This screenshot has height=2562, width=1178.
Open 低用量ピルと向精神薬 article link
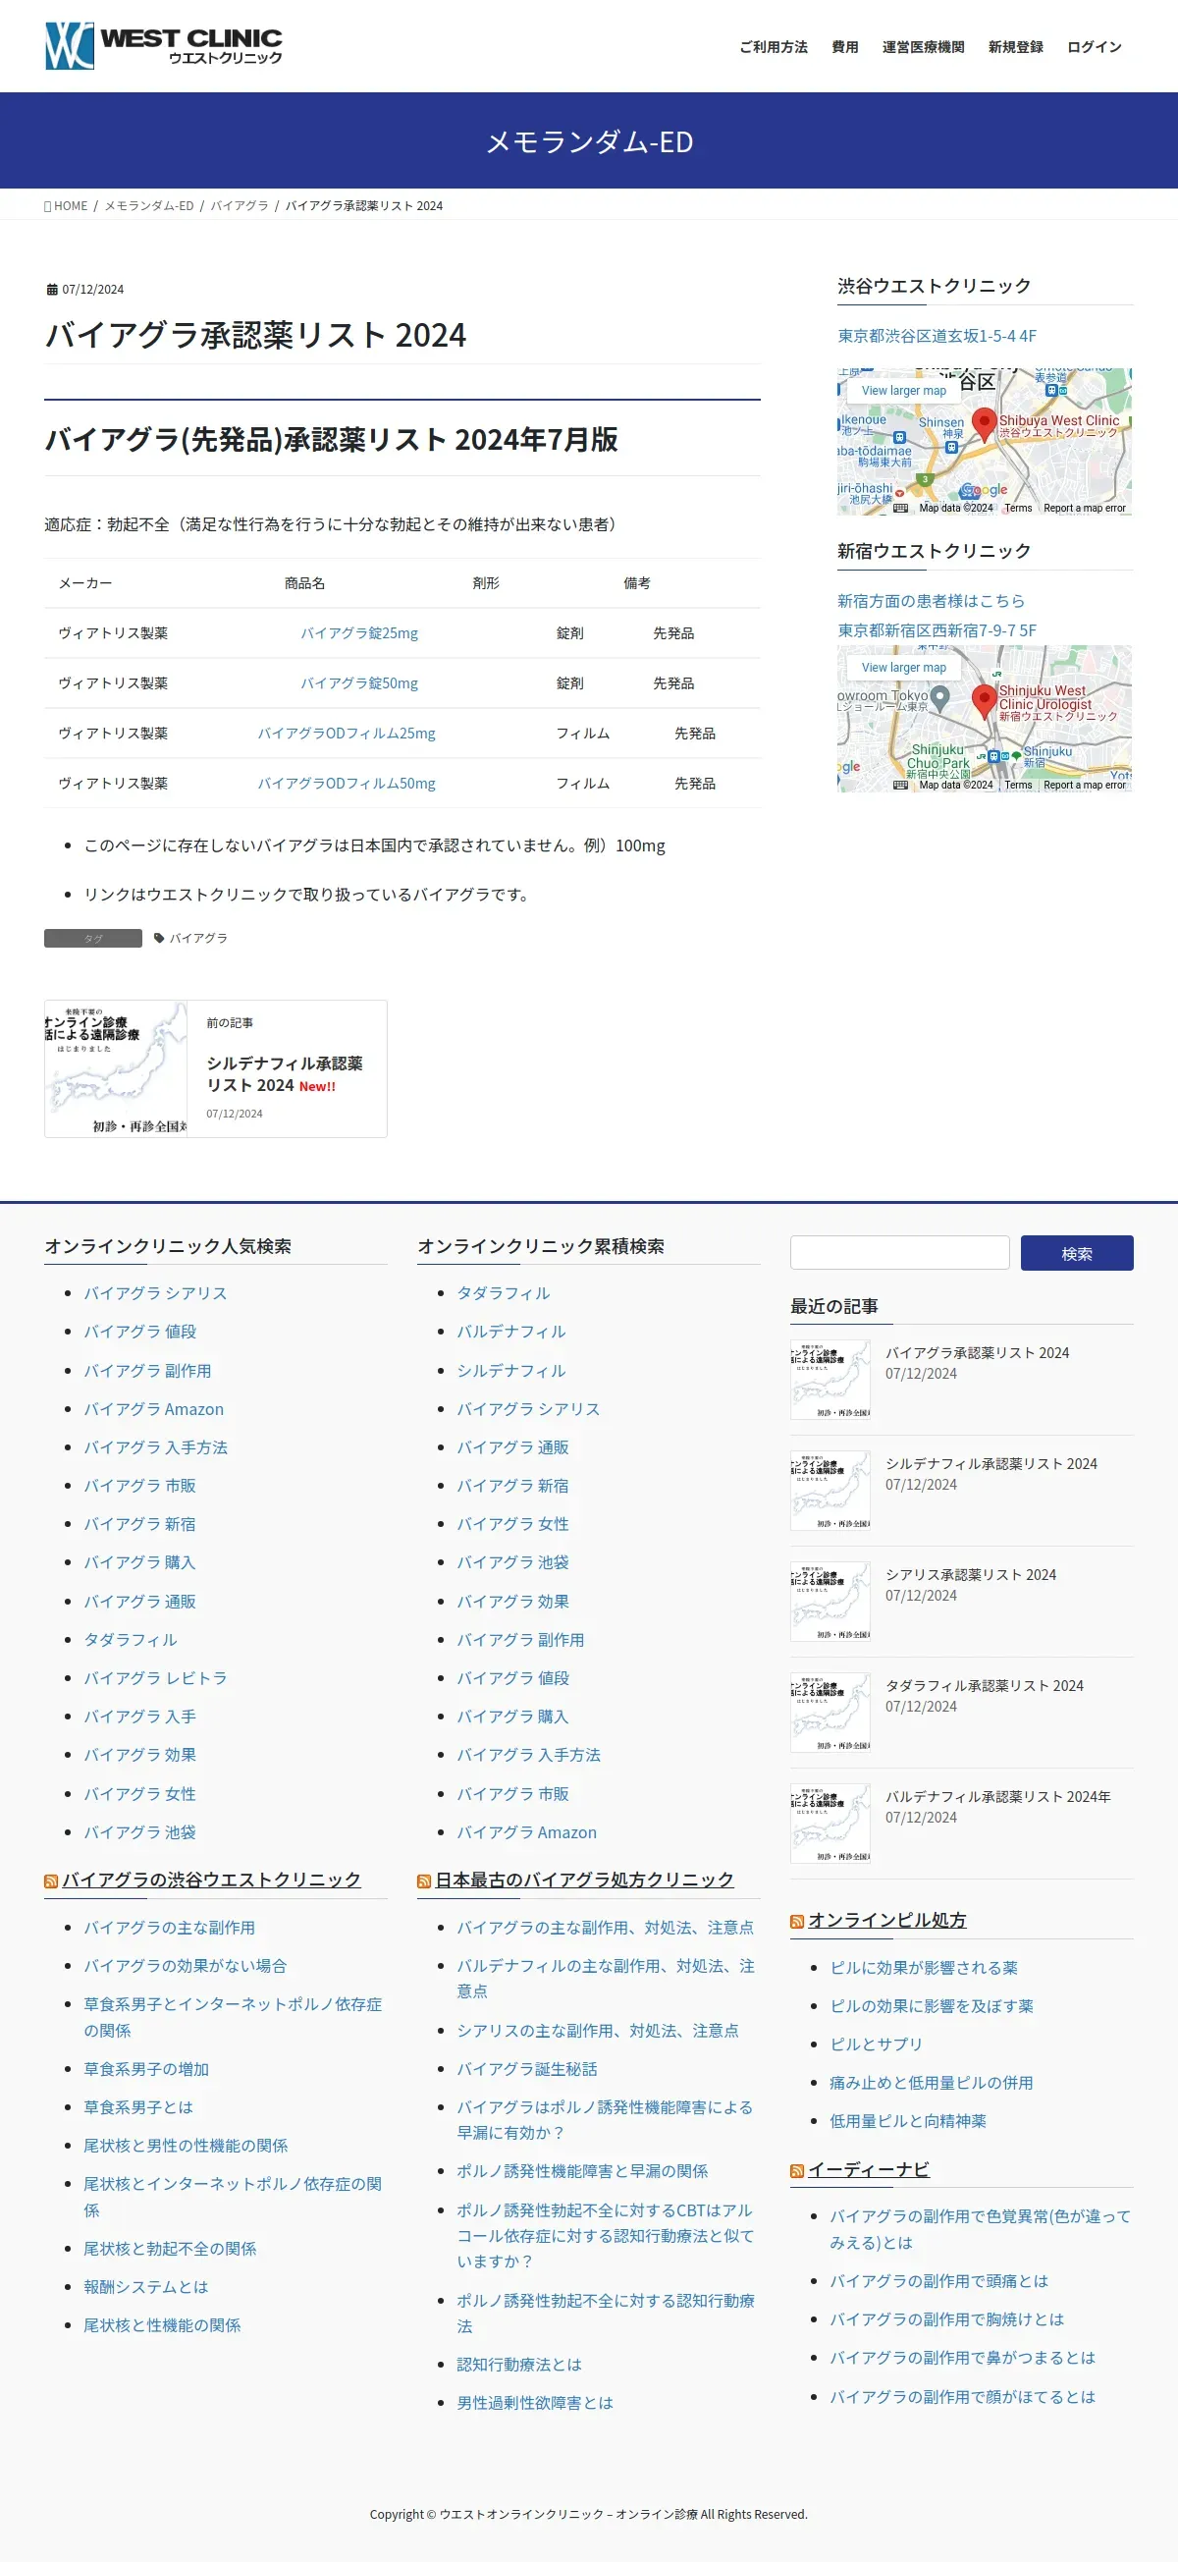(x=908, y=2121)
